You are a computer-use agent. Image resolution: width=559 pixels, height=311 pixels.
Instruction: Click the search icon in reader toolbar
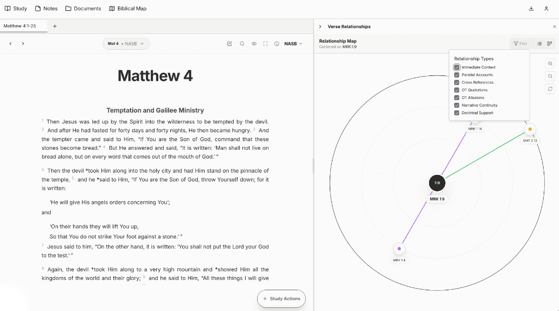coord(242,44)
